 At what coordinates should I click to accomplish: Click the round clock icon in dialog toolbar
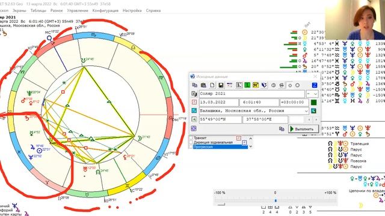coord(273,85)
